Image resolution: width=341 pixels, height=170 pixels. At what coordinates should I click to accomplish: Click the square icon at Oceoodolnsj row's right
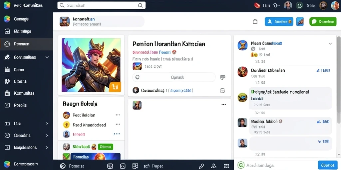click(x=222, y=90)
